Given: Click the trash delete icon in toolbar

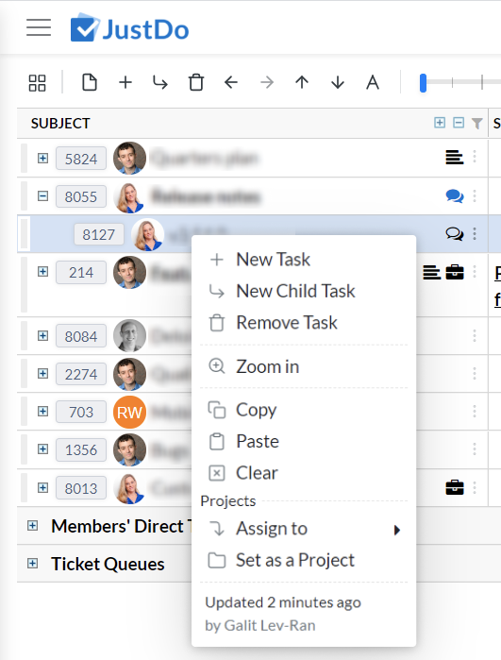Looking at the screenshot, I should point(196,82).
